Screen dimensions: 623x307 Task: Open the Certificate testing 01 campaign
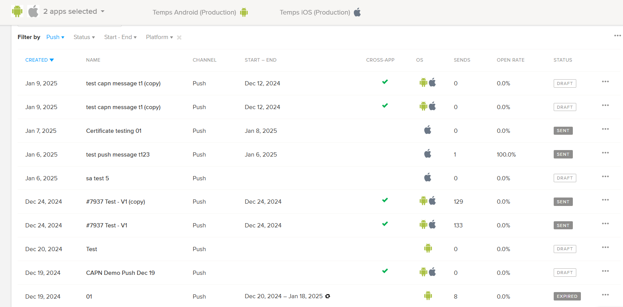(x=114, y=131)
